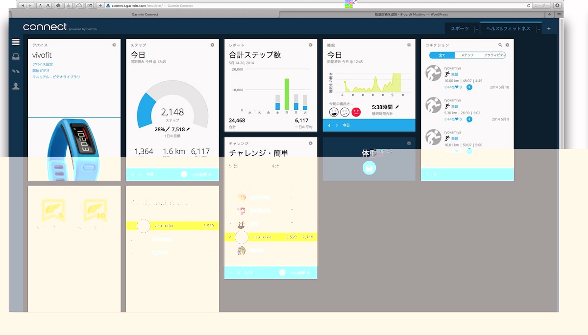Viewport: 588px width, 335px height.
Task: Like the 5.30 km activity with いいね
Action: [453, 119]
